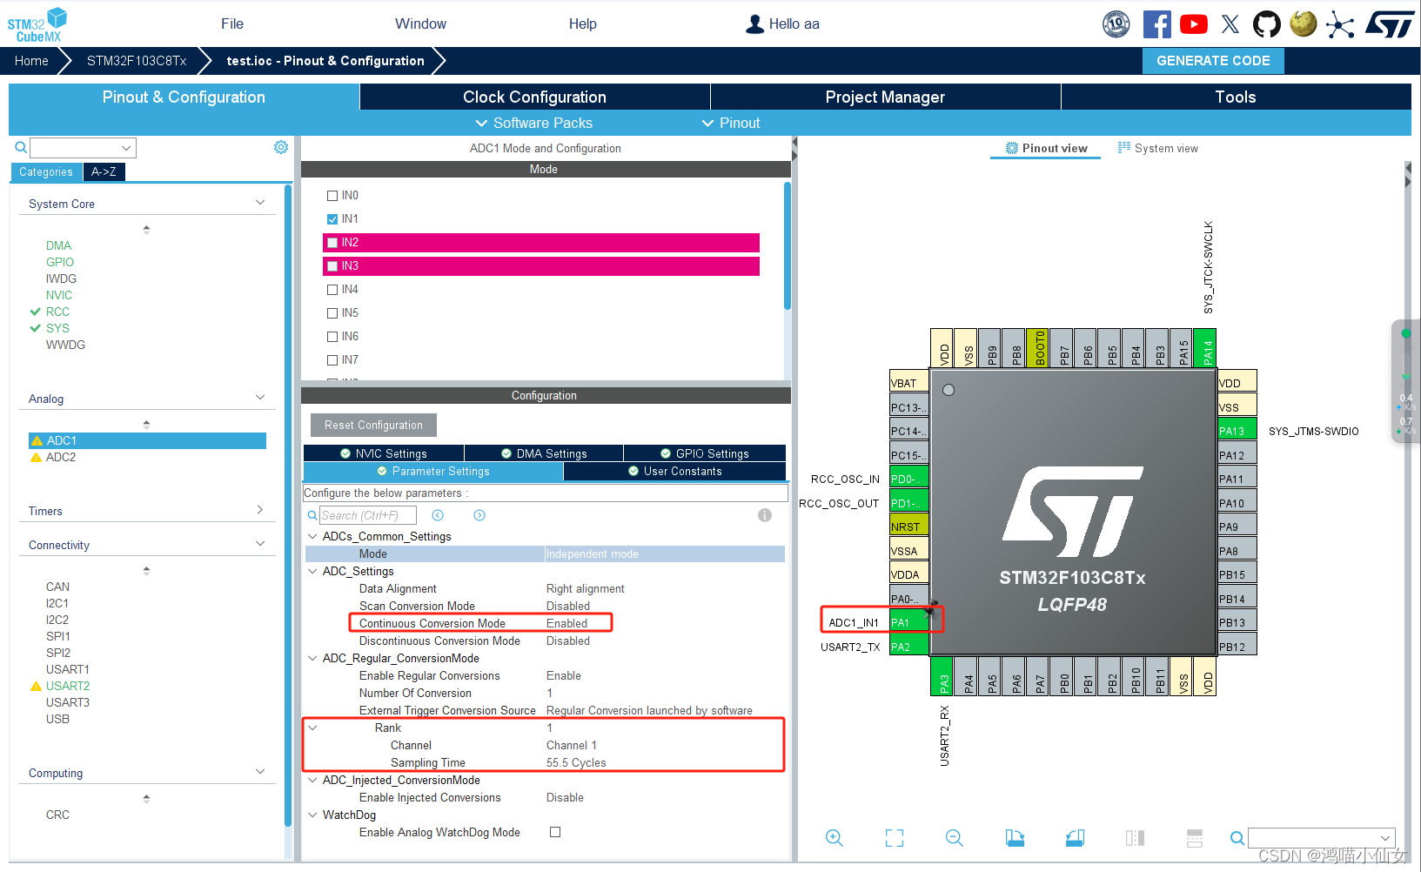
Task: Zoom out of the pinout view
Action: pos(955,838)
